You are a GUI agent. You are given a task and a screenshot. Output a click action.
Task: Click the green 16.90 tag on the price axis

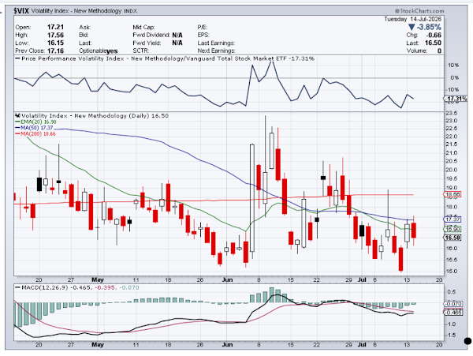tap(452, 230)
